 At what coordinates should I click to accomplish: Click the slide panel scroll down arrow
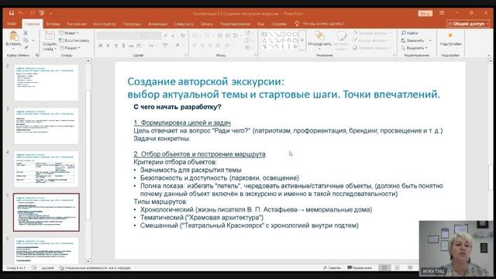click(88, 262)
